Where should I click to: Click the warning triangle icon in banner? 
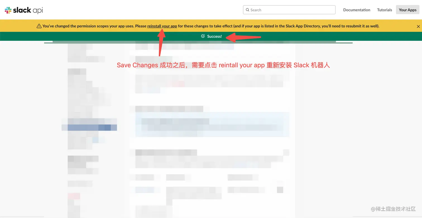(x=39, y=26)
